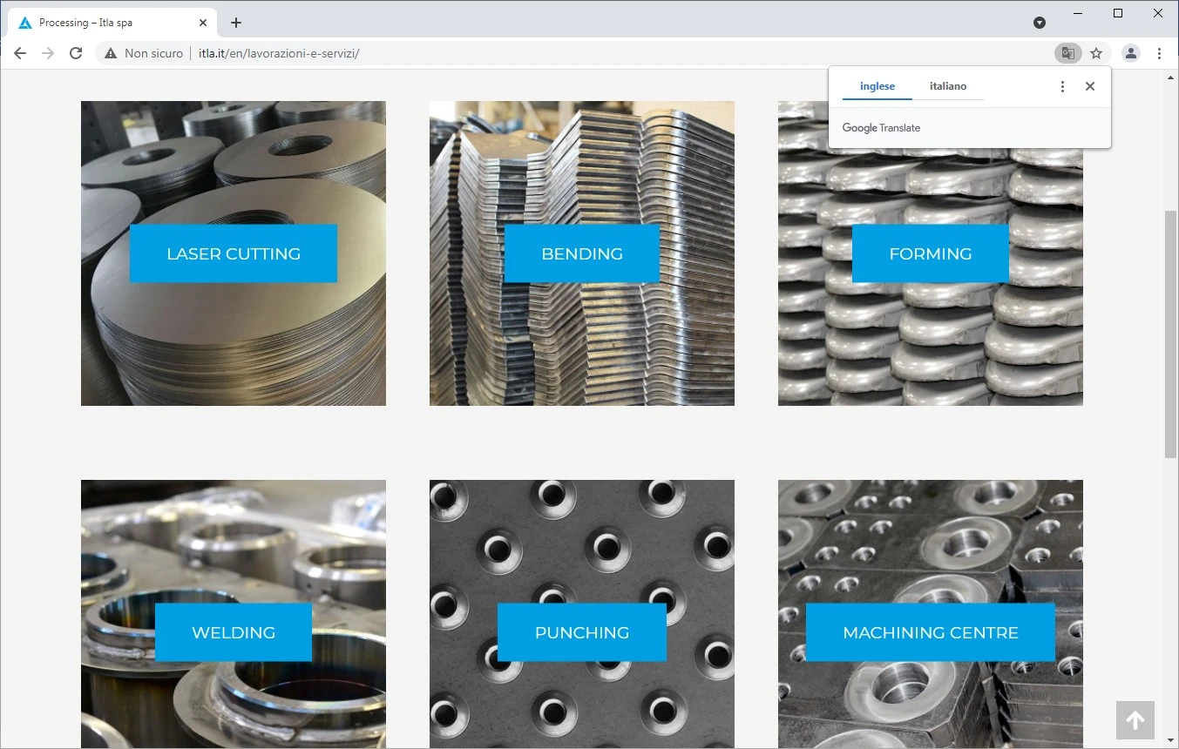The height and width of the screenshot is (749, 1179).
Task: Open the Google Translate icon in address bar
Action: tap(1067, 53)
